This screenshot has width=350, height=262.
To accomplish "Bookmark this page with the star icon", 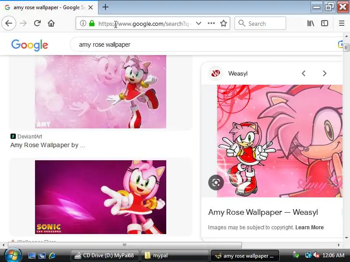I will tap(224, 23).
